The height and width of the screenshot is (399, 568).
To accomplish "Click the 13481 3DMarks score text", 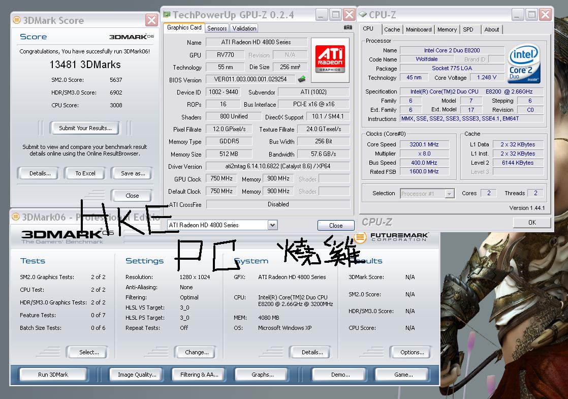I will coord(85,65).
